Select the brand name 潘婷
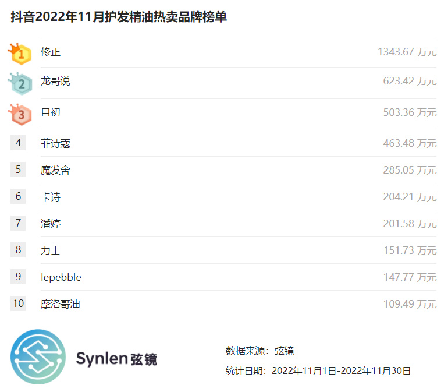 click(x=51, y=224)
